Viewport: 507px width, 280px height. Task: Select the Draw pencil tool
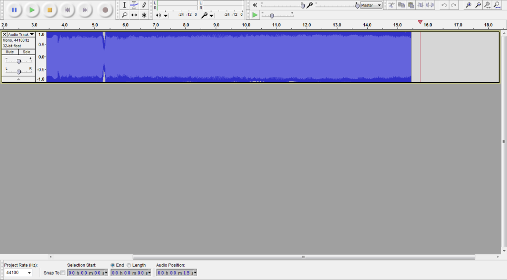(144, 5)
